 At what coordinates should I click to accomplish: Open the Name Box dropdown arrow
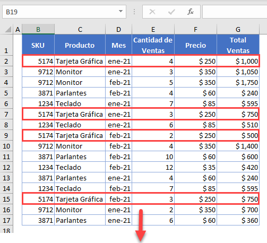[120, 12]
